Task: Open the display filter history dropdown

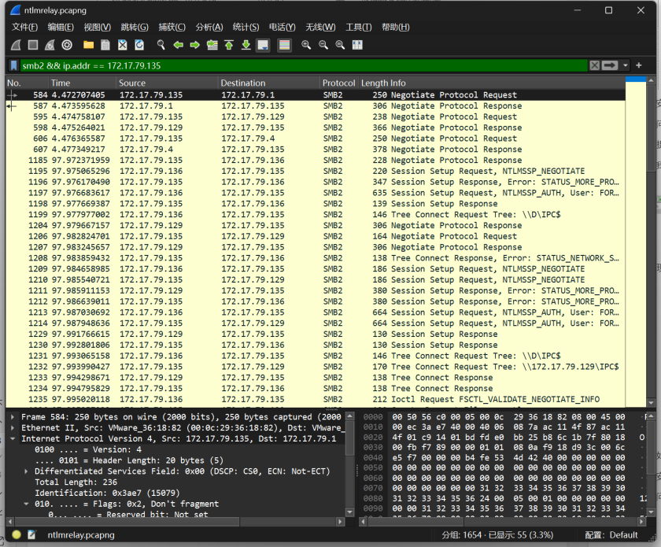Action: point(626,65)
